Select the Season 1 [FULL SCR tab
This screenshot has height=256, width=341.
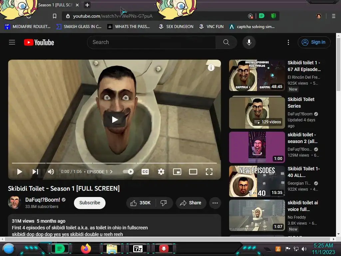pos(55,5)
